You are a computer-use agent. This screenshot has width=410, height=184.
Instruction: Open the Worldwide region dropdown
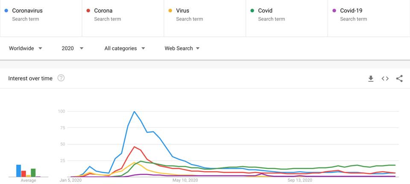click(26, 49)
